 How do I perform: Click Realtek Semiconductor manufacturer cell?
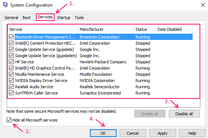[100, 87]
